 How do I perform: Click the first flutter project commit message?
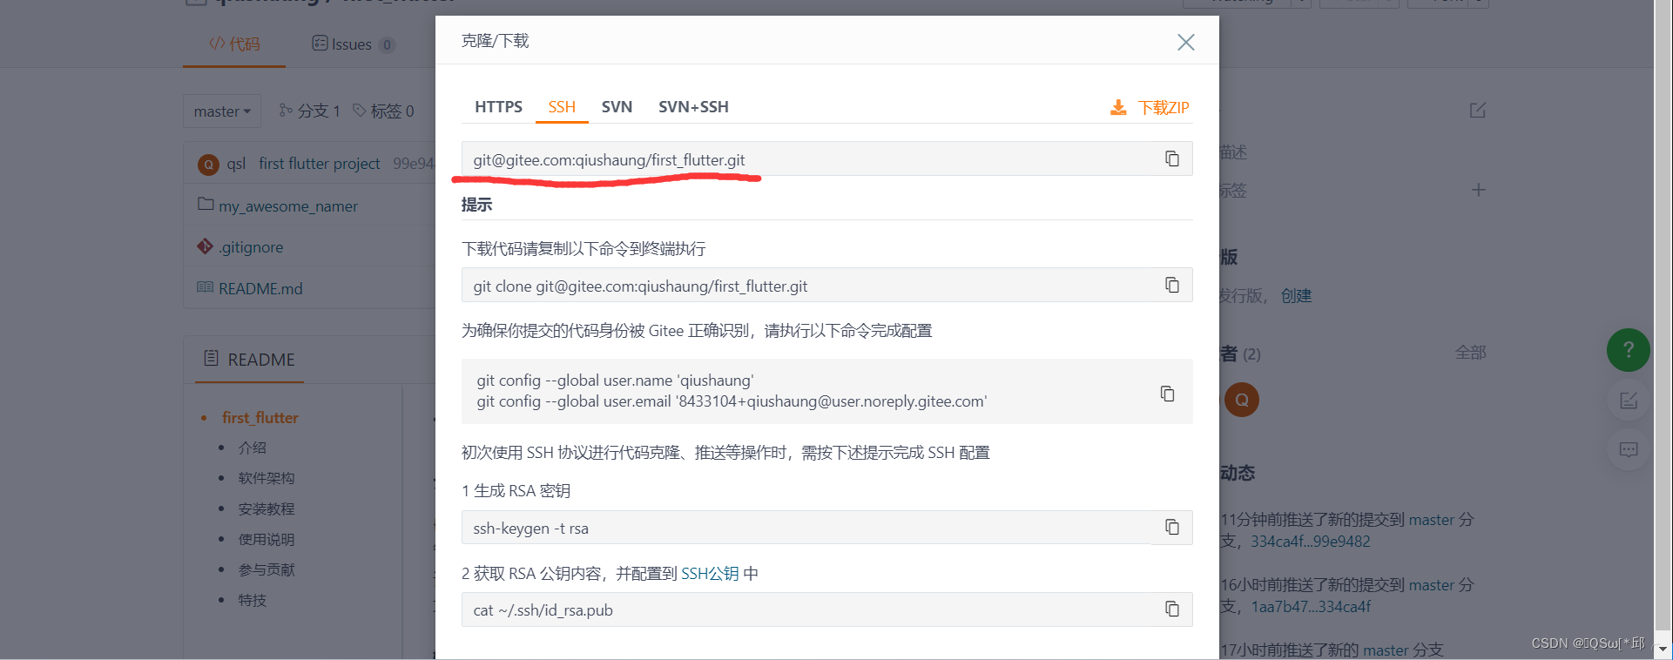click(x=319, y=164)
